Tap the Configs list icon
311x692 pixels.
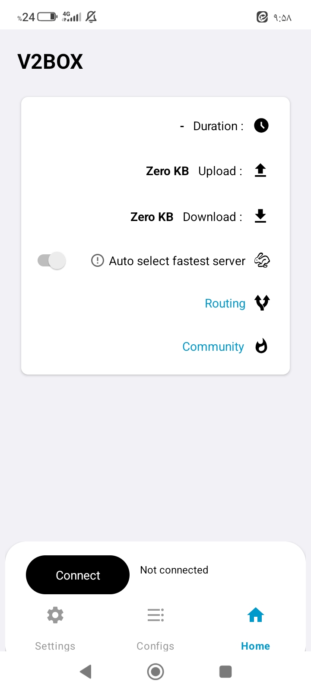pos(155,615)
